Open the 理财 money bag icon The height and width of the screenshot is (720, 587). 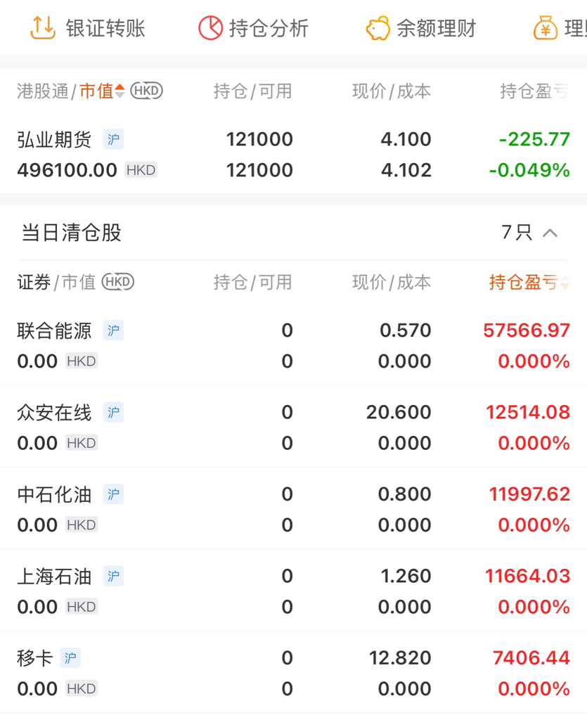tap(546, 28)
